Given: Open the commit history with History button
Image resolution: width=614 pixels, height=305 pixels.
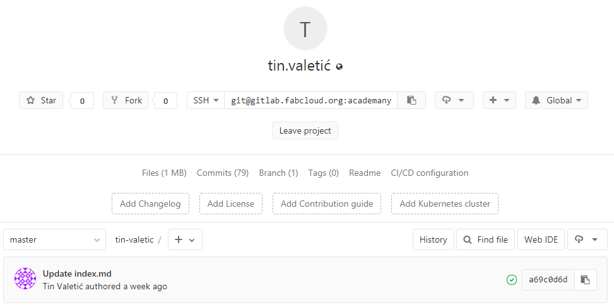Looking at the screenshot, I should point(433,239).
